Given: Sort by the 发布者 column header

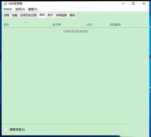Looking at the screenshot, I should coord(68,24).
